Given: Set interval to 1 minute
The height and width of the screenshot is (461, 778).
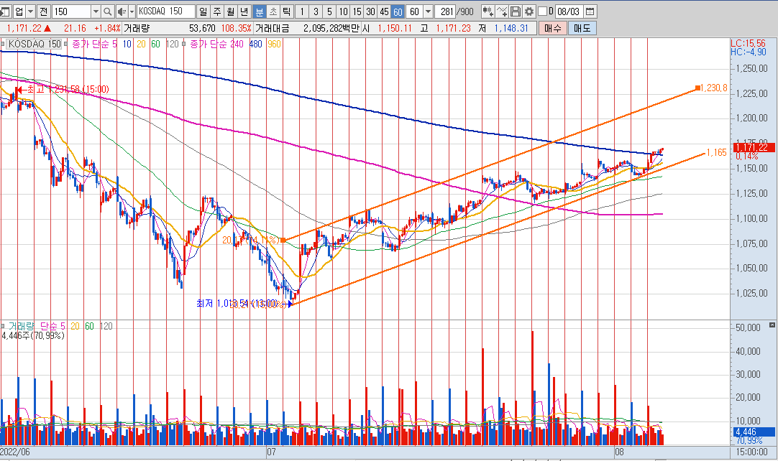Looking at the screenshot, I should pos(302,11).
